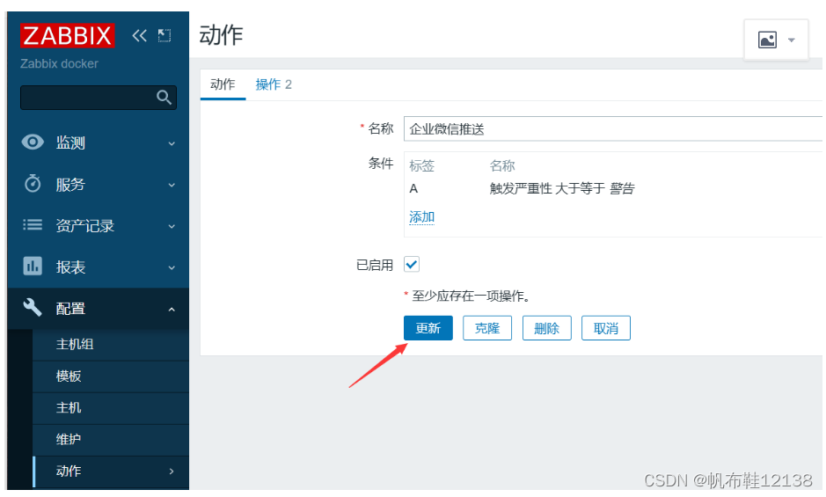Click condition text 触发严重性 大于等于 警告
Viewport: 826px width, 497px height.
point(561,188)
